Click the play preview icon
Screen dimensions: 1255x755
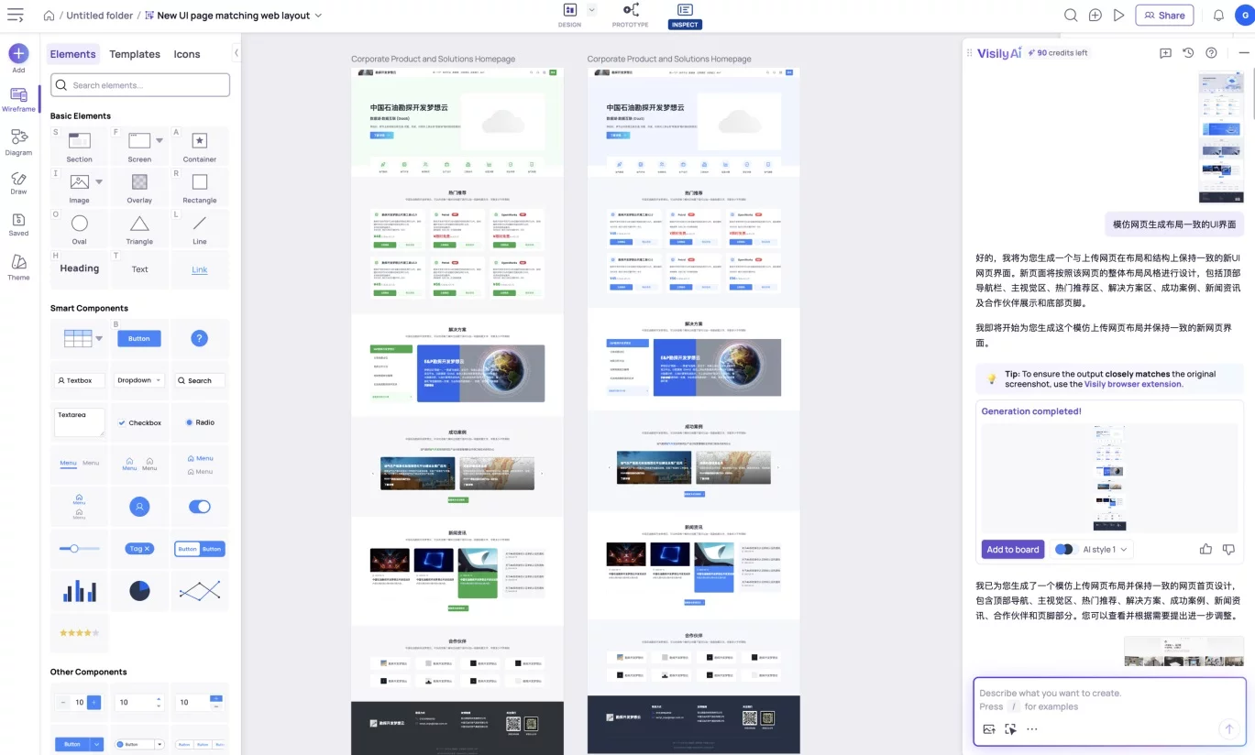(1118, 16)
